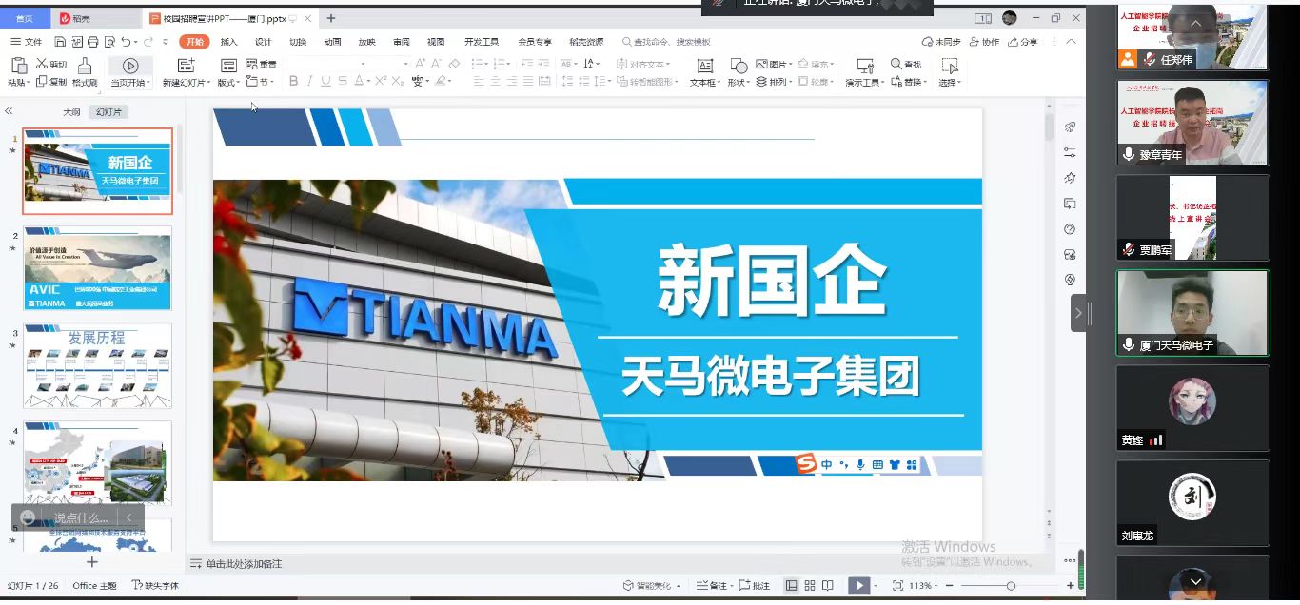Click the Cut (剪切) scissors icon

point(42,64)
